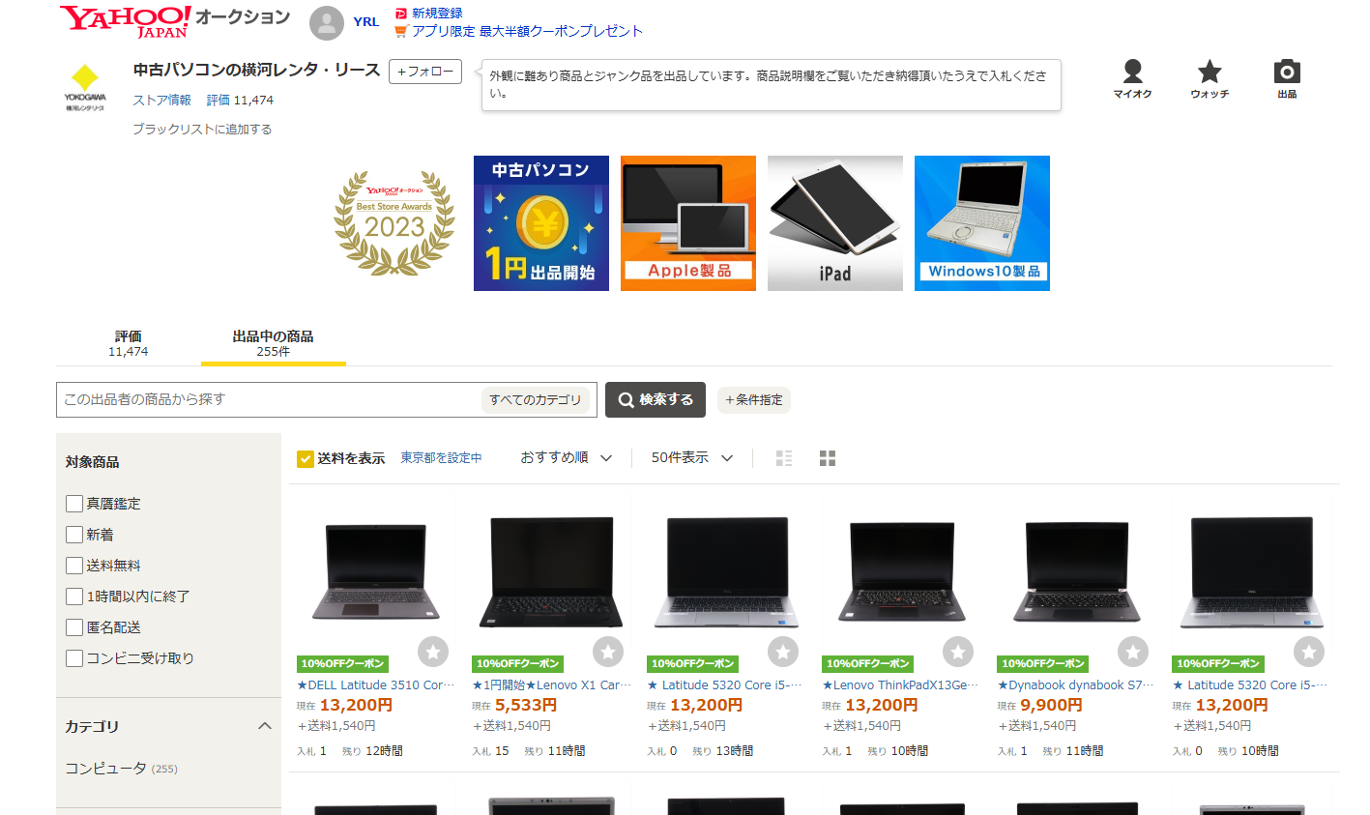Click the 10%OFFクーポン badge on Lenovo X1 Carbon
1370x815 pixels.
tap(518, 664)
